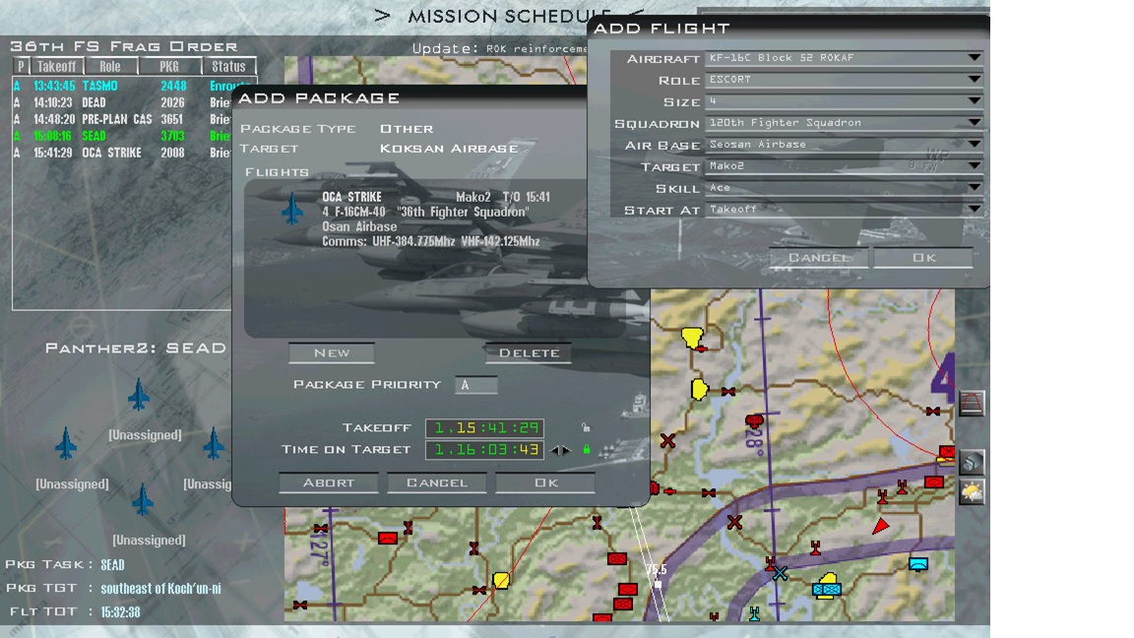Increase Time on Target with right arrow
The width and height of the screenshot is (1134, 638).
coord(566,450)
